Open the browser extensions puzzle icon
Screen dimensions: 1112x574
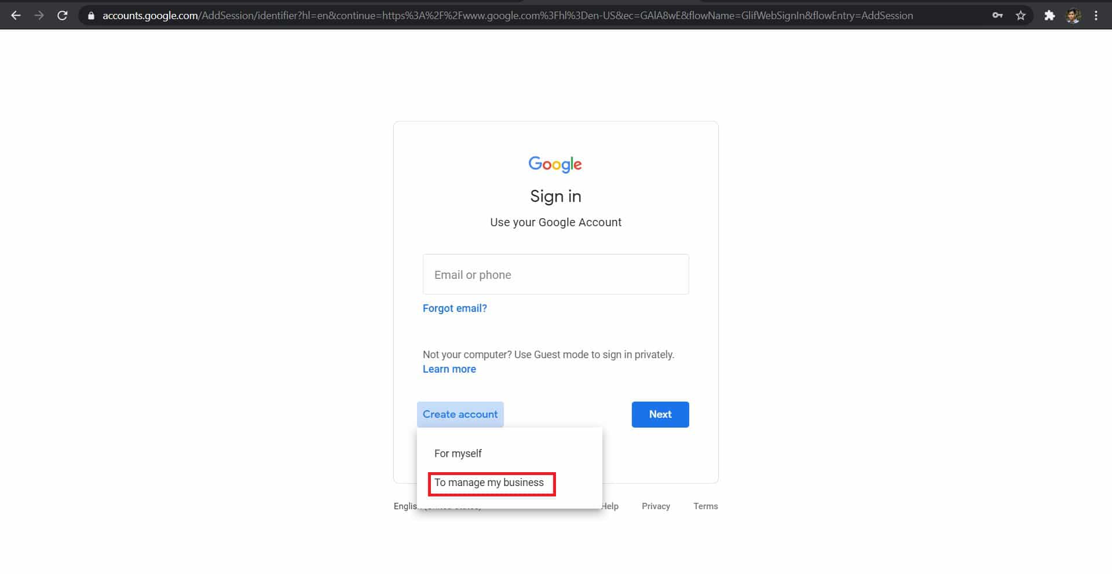[x=1049, y=16]
